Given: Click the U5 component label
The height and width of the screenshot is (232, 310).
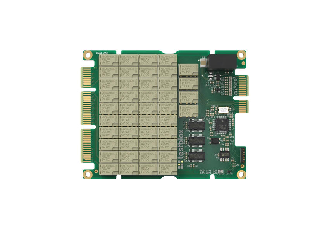Looking at the screenshot, I should click(238, 165).
